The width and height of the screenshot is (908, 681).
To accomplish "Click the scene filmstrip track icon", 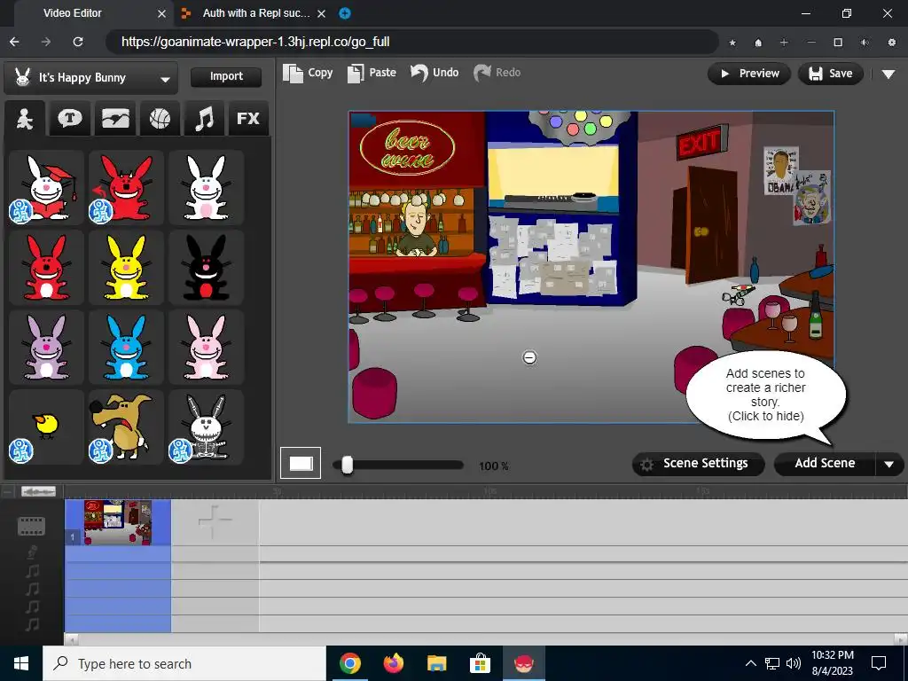I will click(x=31, y=527).
